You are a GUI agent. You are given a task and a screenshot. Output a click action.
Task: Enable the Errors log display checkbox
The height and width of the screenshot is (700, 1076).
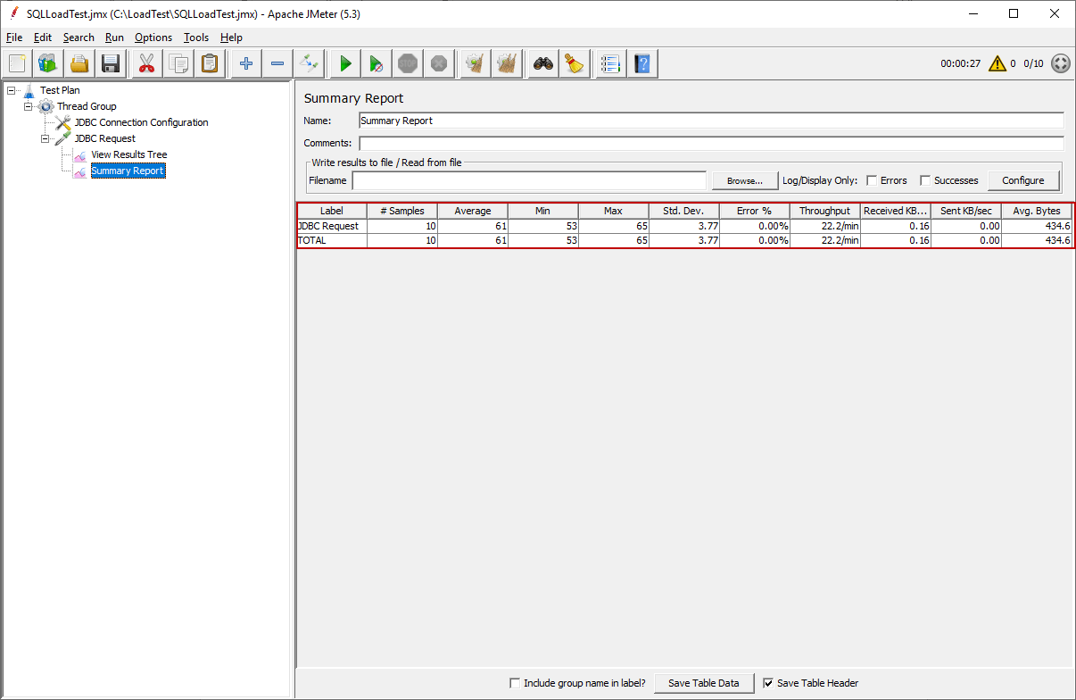coord(872,179)
